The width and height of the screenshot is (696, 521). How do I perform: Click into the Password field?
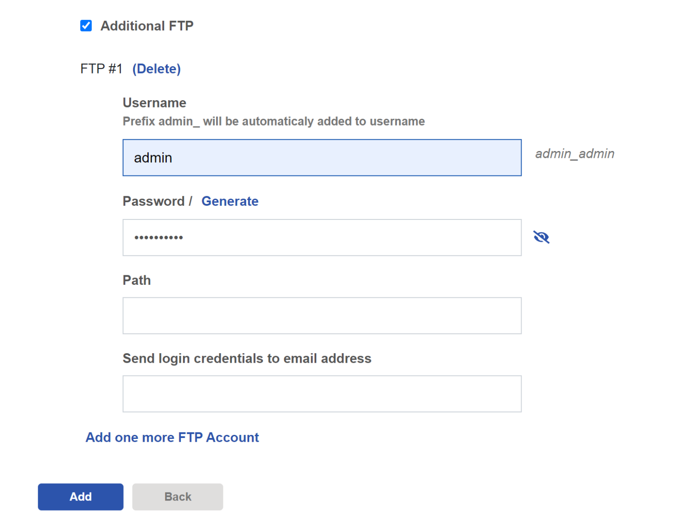pos(322,238)
